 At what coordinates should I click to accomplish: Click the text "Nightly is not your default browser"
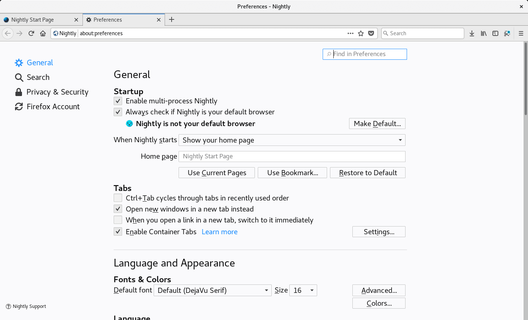click(195, 124)
